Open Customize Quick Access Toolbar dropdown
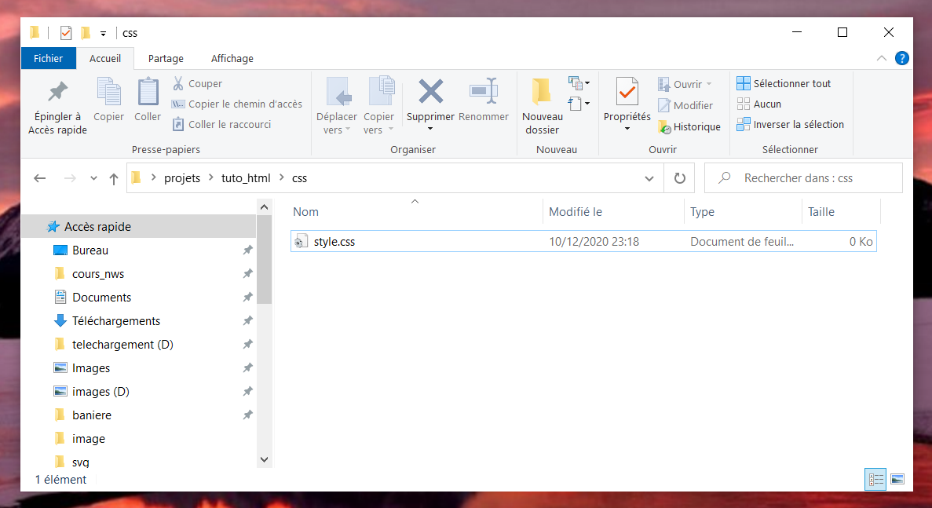 coord(103,33)
